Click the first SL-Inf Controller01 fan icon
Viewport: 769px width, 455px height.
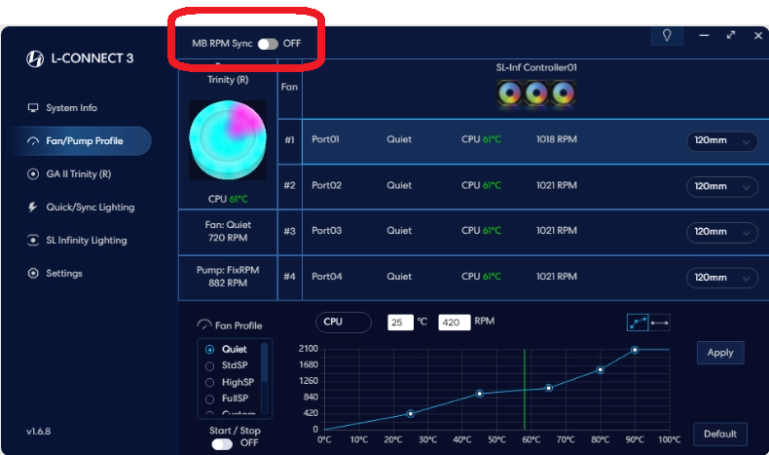coord(509,94)
